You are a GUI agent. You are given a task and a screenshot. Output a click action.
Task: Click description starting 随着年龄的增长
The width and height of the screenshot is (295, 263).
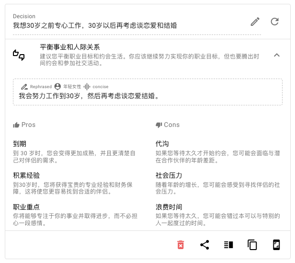pyautogui.click(x=218, y=188)
